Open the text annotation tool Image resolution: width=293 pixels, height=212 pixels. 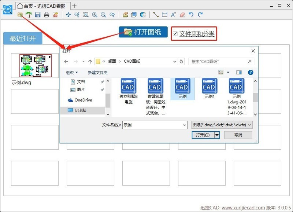[173, 15]
